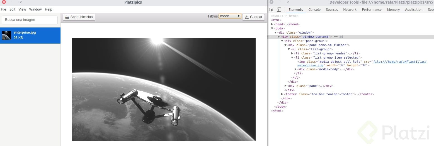Click the download icon on Guardar
The height and width of the screenshot is (146, 434).
(x=247, y=17)
